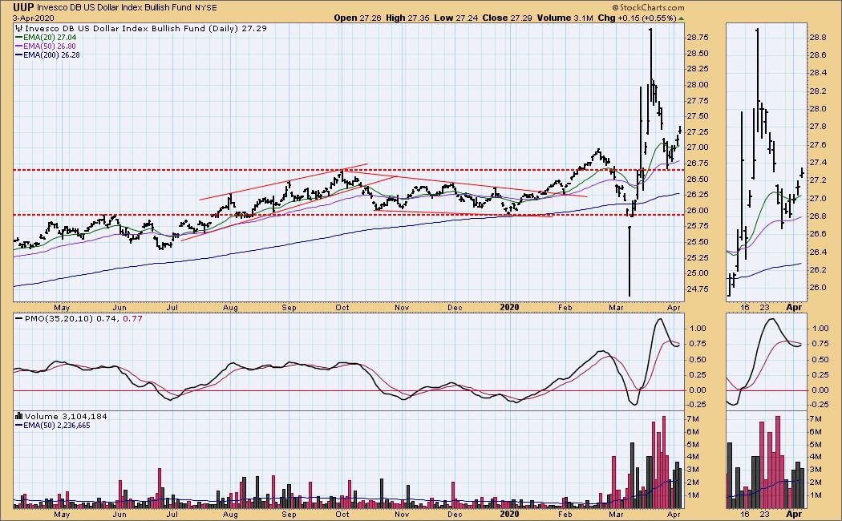Select the Close 27.29 value
Image resolution: width=842 pixels, height=521 pixels.
(x=507, y=18)
